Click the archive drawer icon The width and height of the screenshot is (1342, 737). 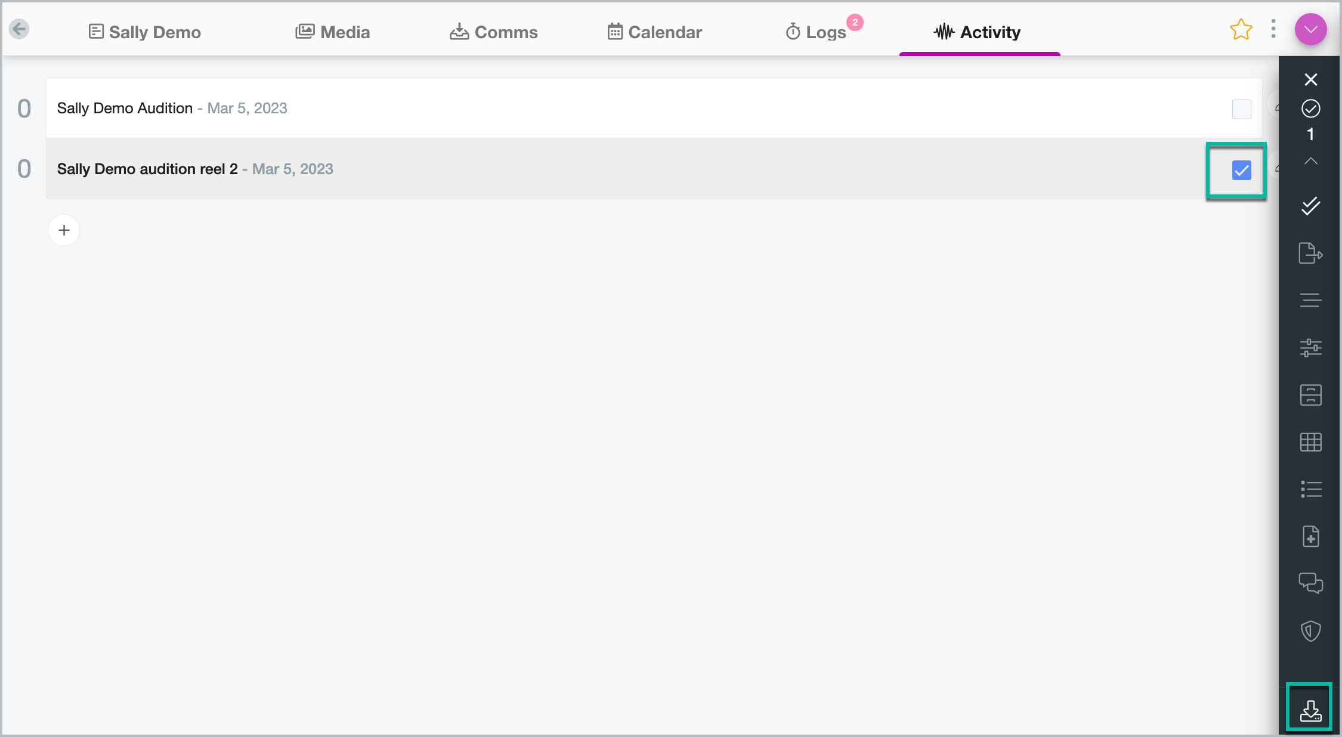click(x=1310, y=395)
